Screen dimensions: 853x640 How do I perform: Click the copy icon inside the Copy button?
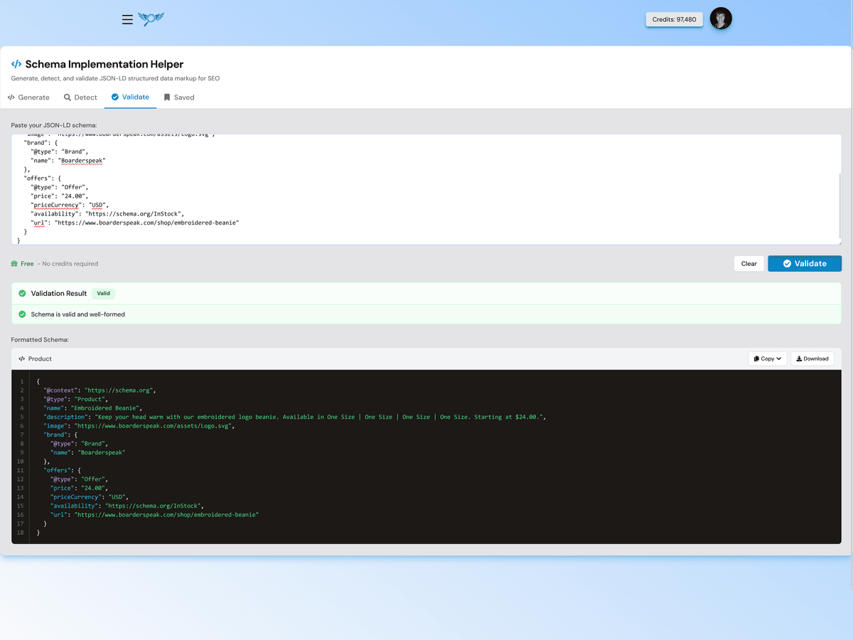tap(757, 358)
